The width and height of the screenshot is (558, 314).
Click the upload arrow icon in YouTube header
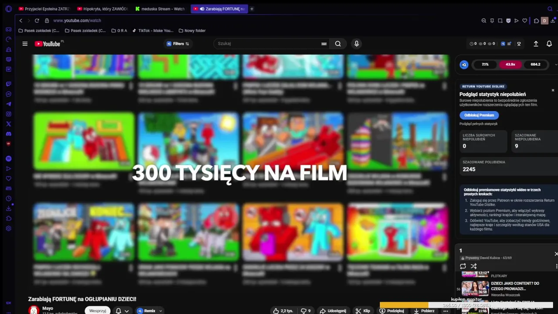pyautogui.click(x=536, y=44)
